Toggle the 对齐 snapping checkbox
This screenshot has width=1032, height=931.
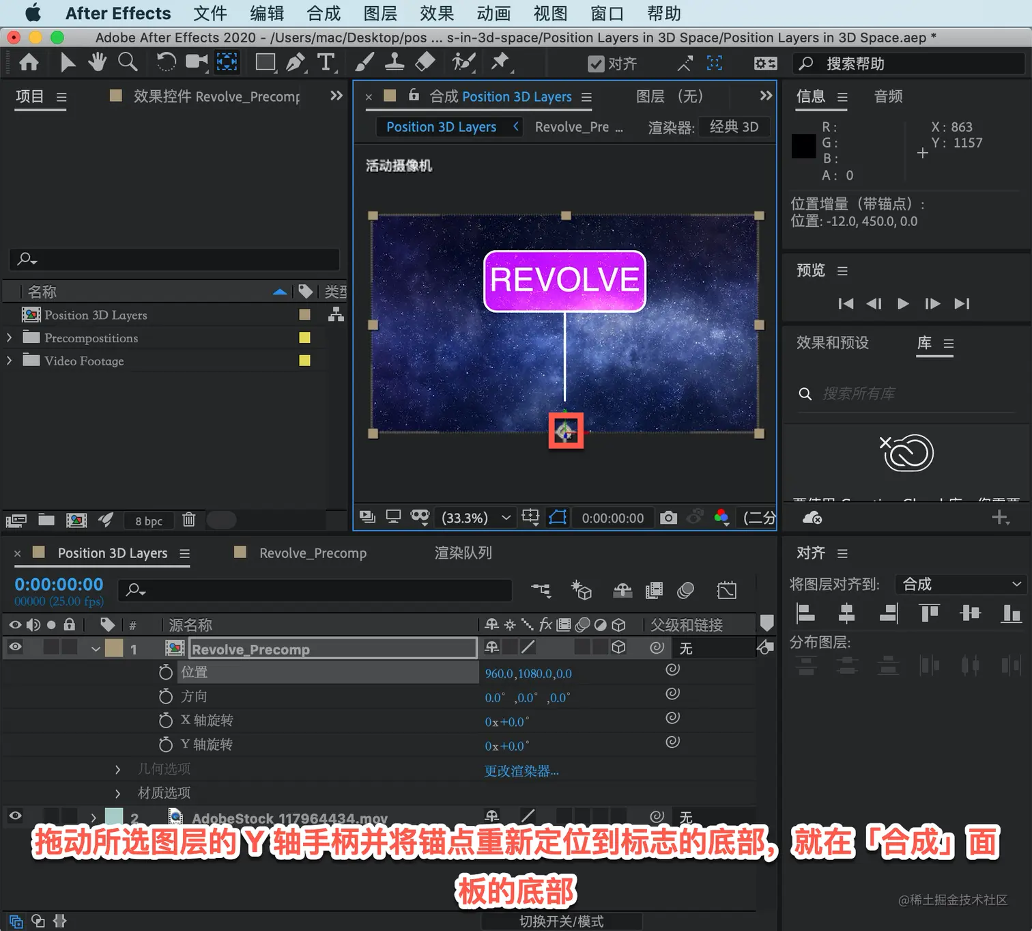coord(596,64)
